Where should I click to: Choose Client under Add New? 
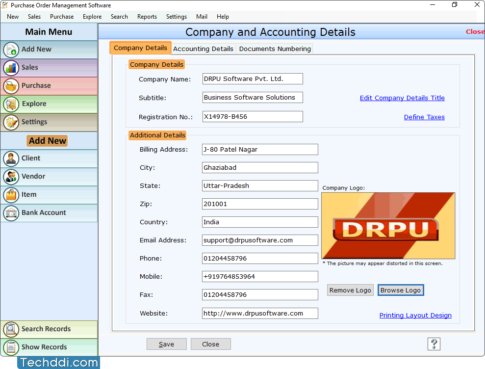point(49,158)
